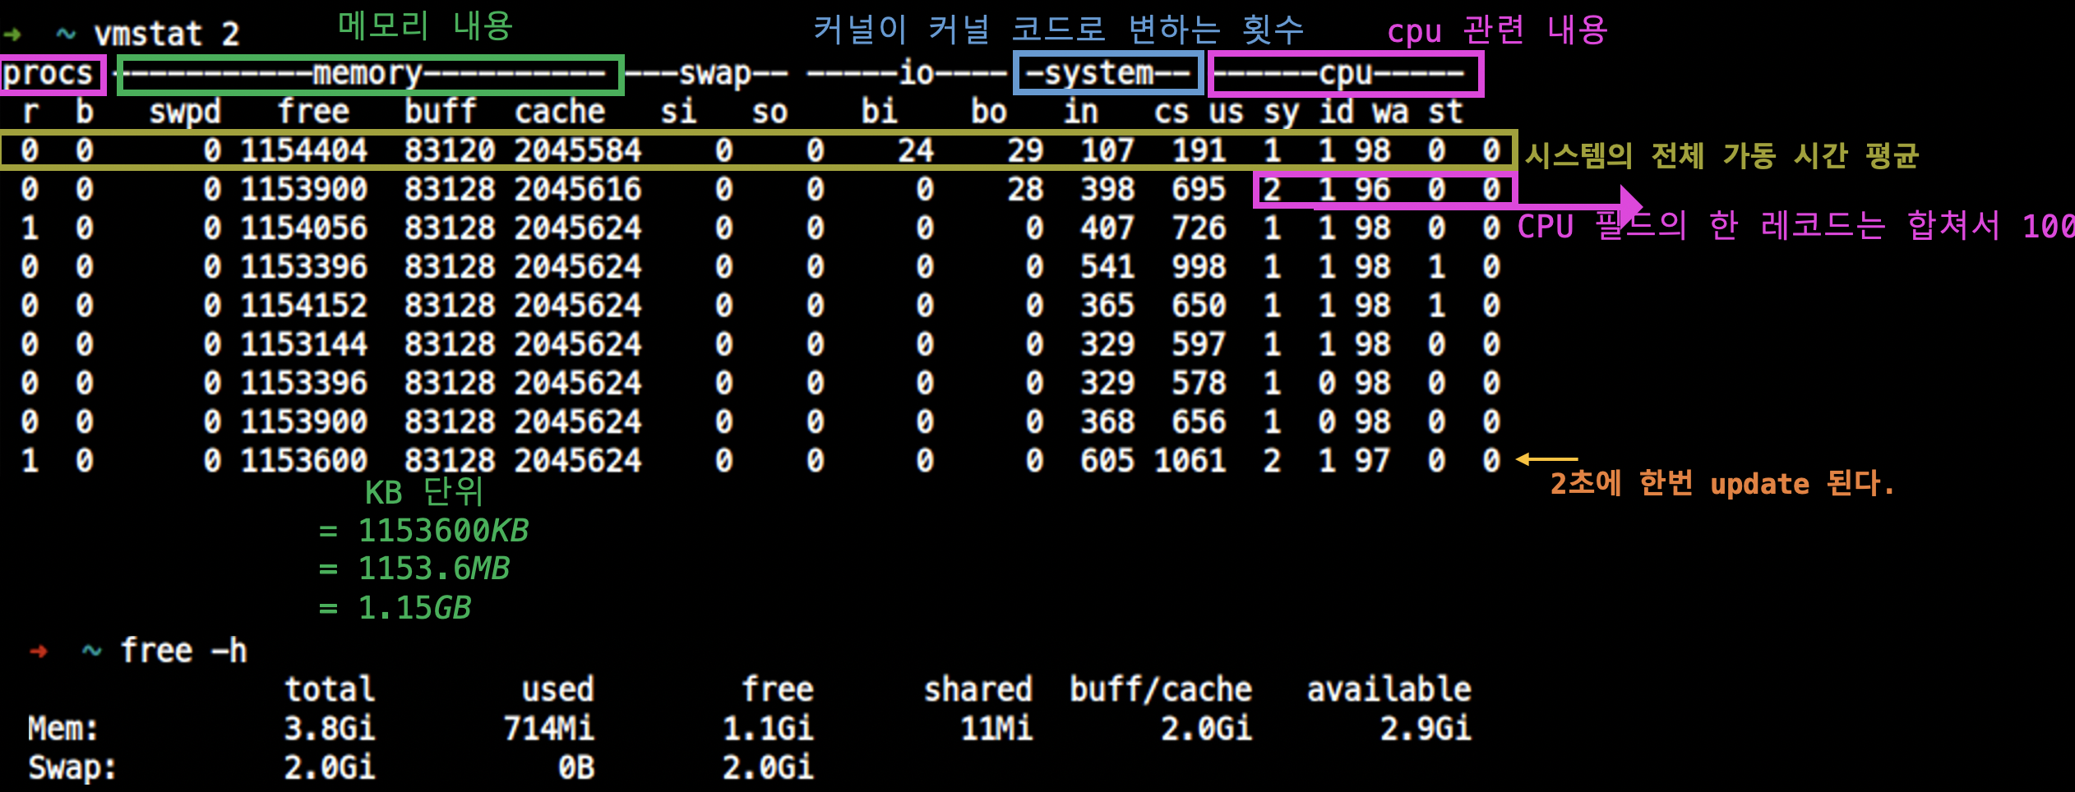
Task: Select the memory section header
Action: click(367, 74)
